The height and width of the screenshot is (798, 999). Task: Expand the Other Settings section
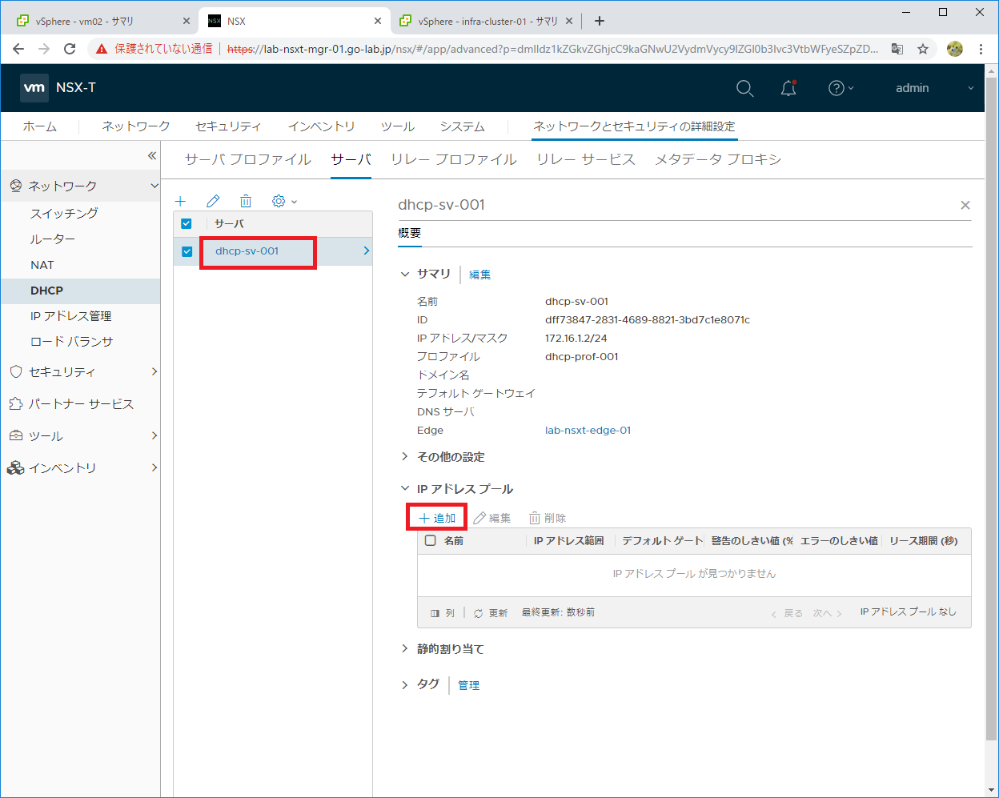(404, 457)
